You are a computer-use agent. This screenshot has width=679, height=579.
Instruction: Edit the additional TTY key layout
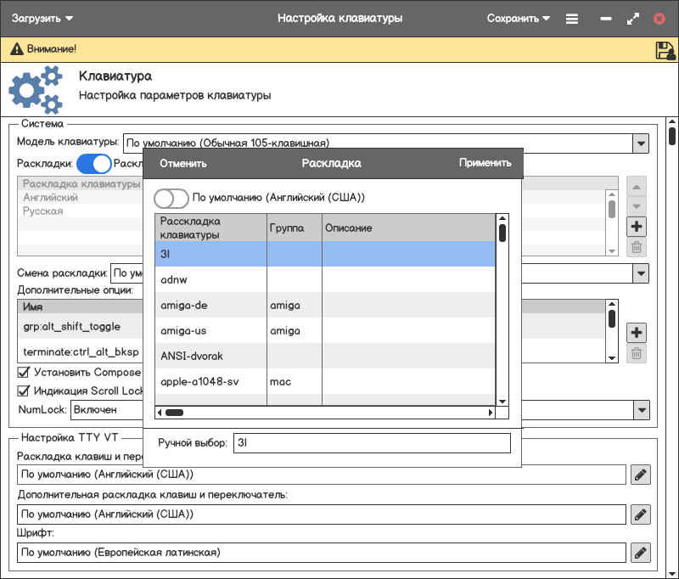pyautogui.click(x=641, y=514)
